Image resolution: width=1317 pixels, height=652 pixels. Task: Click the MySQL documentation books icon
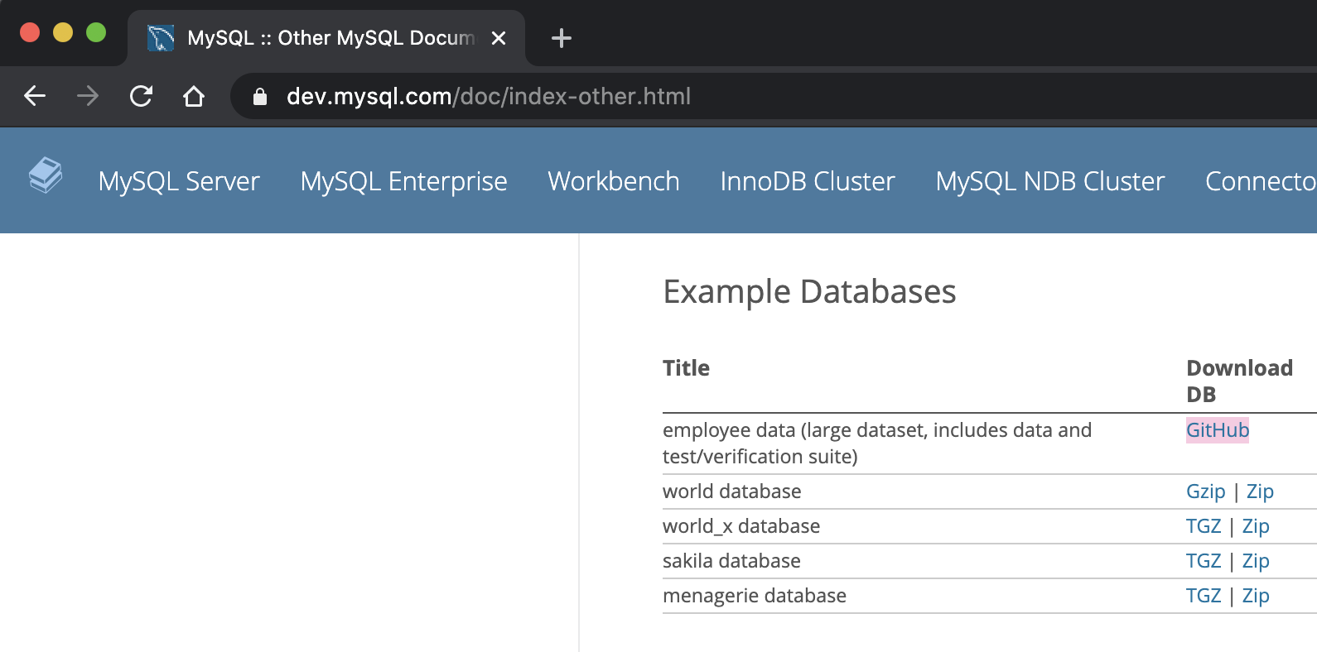46,175
